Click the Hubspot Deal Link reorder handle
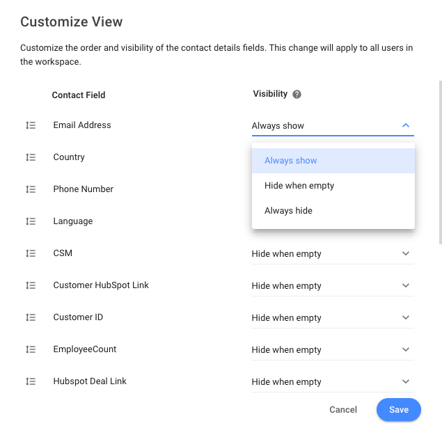Screen dimensions: 442x435 [x=31, y=381]
